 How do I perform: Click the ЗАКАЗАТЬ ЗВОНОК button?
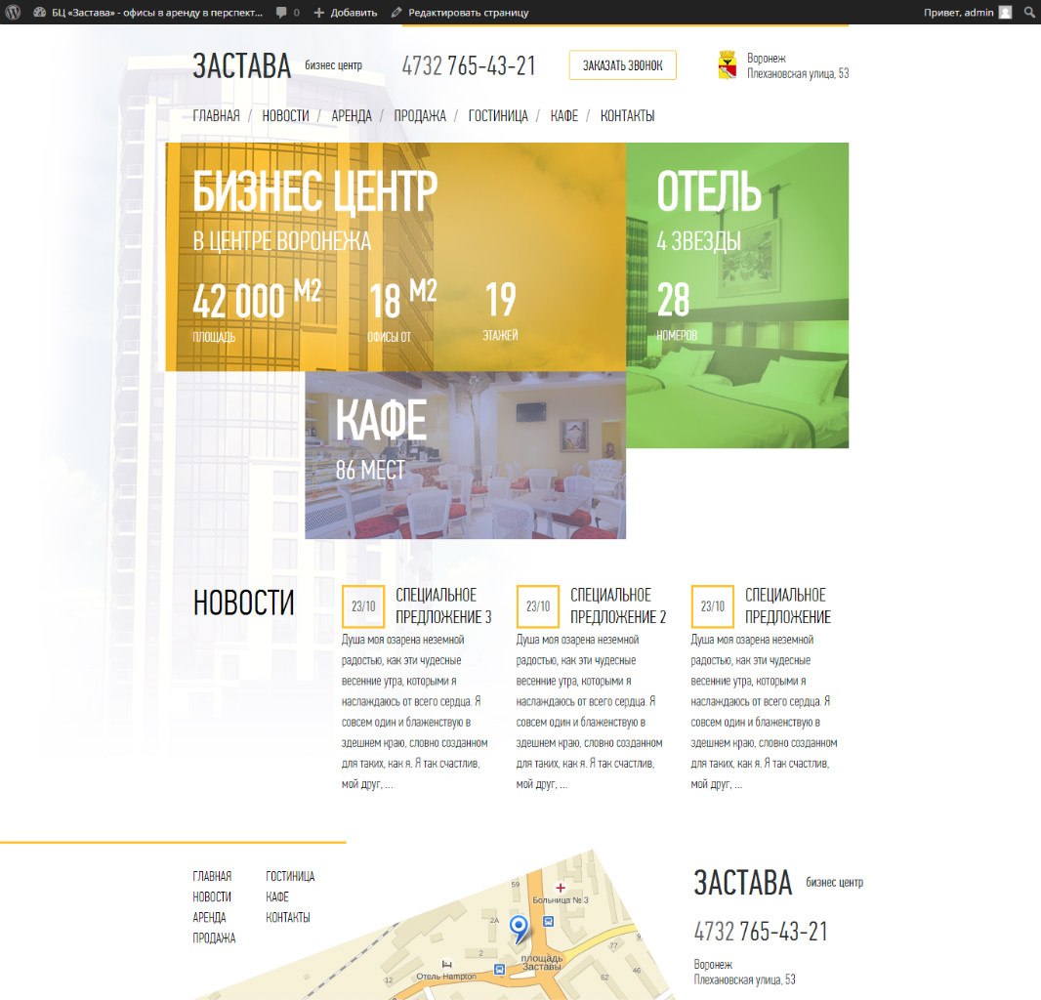pyautogui.click(x=622, y=65)
